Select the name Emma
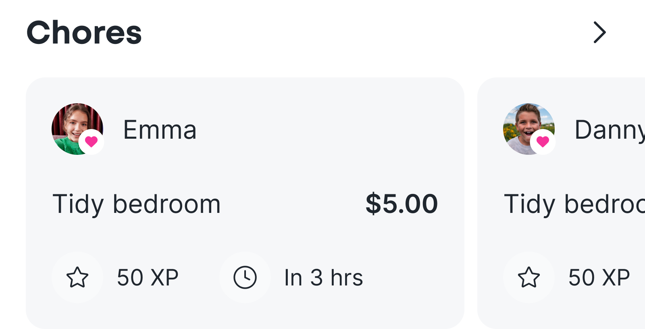This screenshot has width=645, height=329. [x=160, y=130]
